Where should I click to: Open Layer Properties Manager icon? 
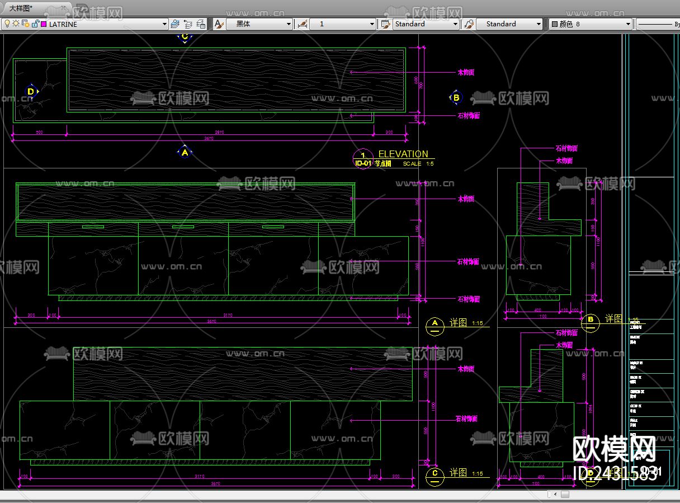pyautogui.click(x=175, y=24)
